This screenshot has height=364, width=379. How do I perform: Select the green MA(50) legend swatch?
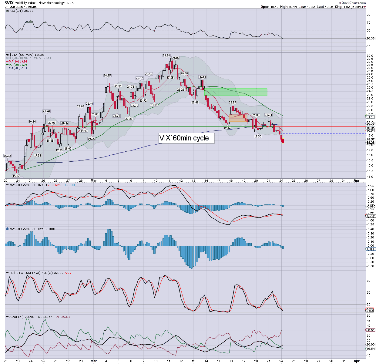[7, 65]
